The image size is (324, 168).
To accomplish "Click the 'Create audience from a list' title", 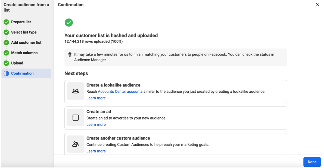I will pos(26,7).
